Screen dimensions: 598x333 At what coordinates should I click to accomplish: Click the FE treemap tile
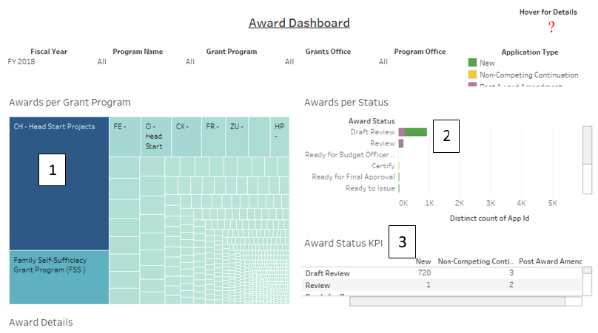pos(124,137)
